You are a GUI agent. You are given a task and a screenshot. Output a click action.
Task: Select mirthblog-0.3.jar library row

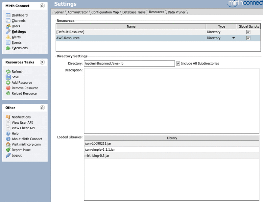[x=172, y=156]
